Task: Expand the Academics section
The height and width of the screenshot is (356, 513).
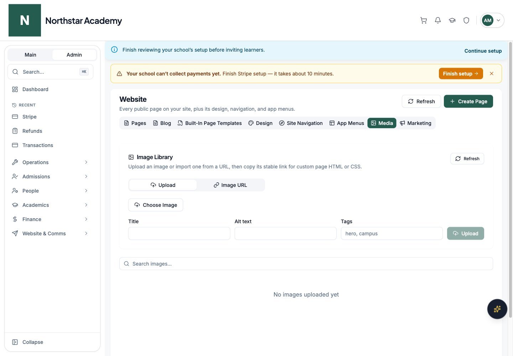Action: (x=50, y=205)
